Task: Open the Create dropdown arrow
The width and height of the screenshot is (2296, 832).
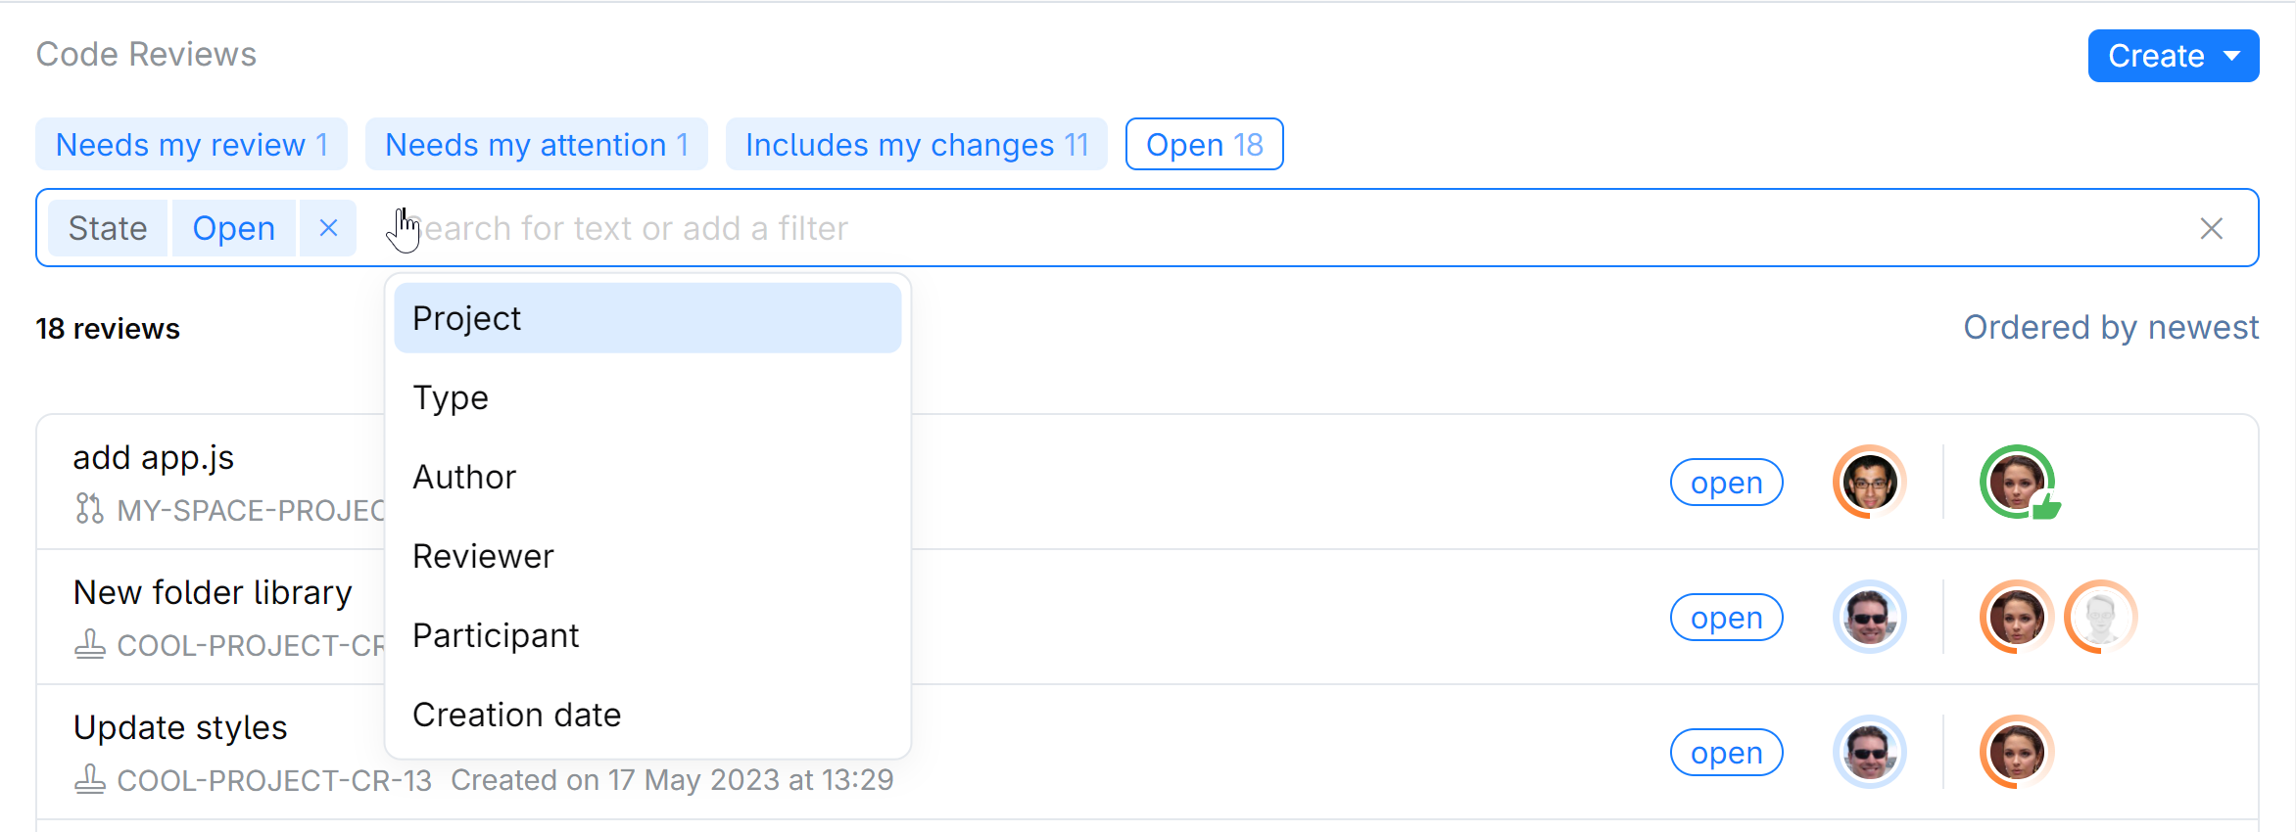Action: point(2233,56)
